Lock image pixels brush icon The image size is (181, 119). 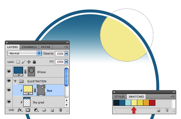(24, 62)
